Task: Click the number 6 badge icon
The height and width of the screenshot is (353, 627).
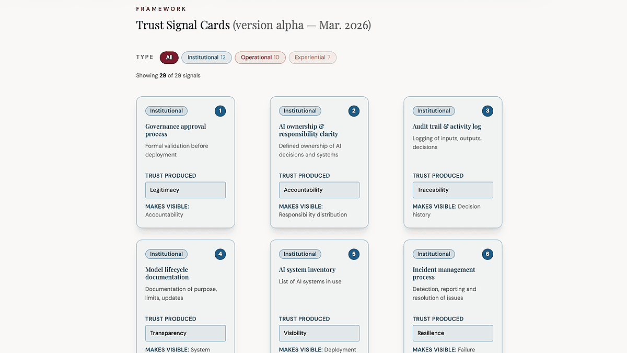Action: point(487,254)
